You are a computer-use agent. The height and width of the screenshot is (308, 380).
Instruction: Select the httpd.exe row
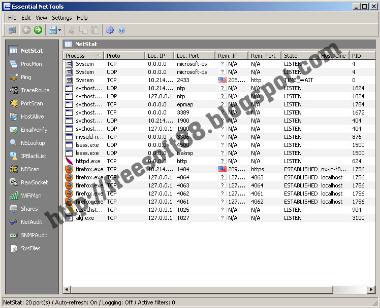coord(219,161)
